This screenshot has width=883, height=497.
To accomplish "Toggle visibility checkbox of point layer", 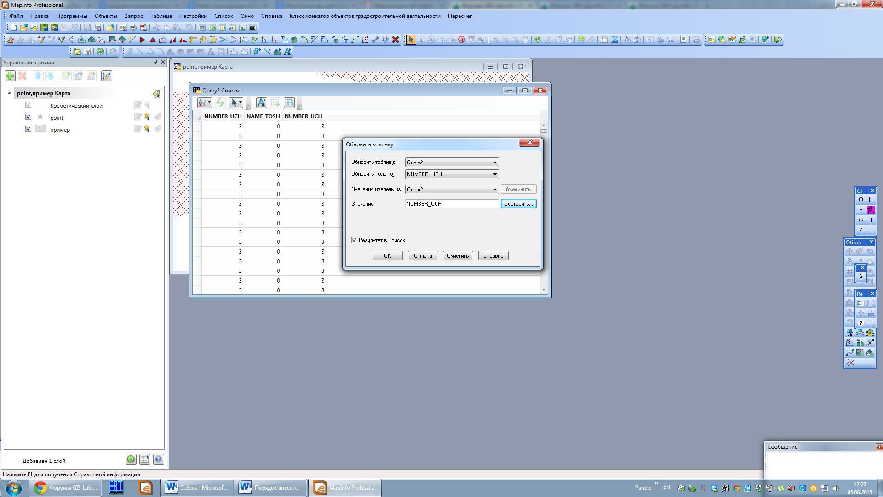I will point(29,117).
